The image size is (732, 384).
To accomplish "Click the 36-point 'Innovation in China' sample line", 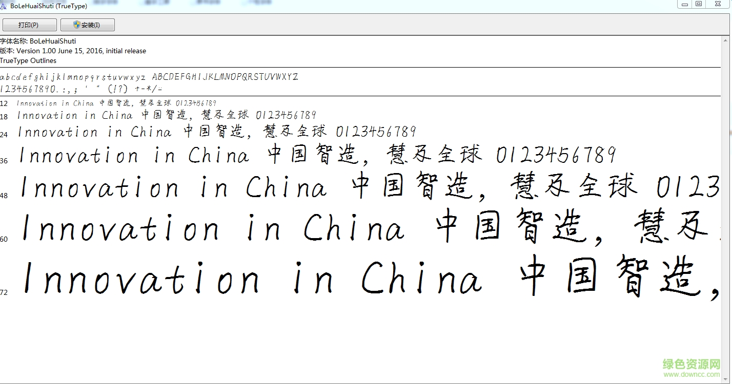I will [317, 155].
